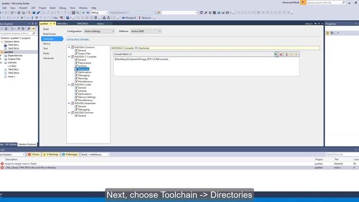
Task: Open the Build menu
Action: (53, 8)
